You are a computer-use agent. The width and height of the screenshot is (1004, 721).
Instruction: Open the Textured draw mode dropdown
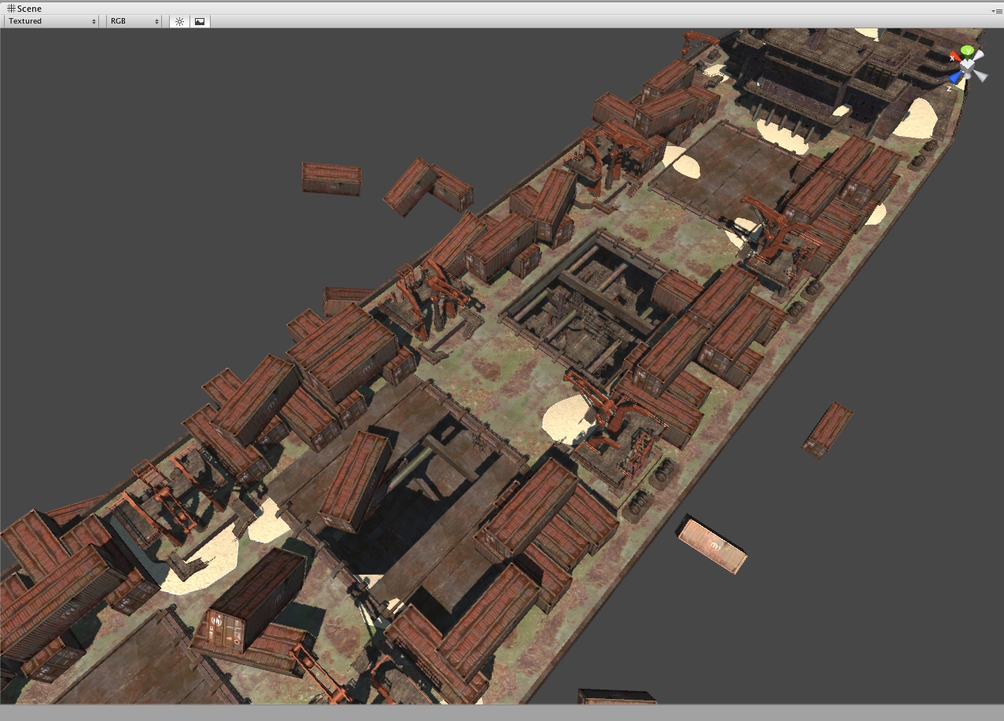tap(52, 21)
